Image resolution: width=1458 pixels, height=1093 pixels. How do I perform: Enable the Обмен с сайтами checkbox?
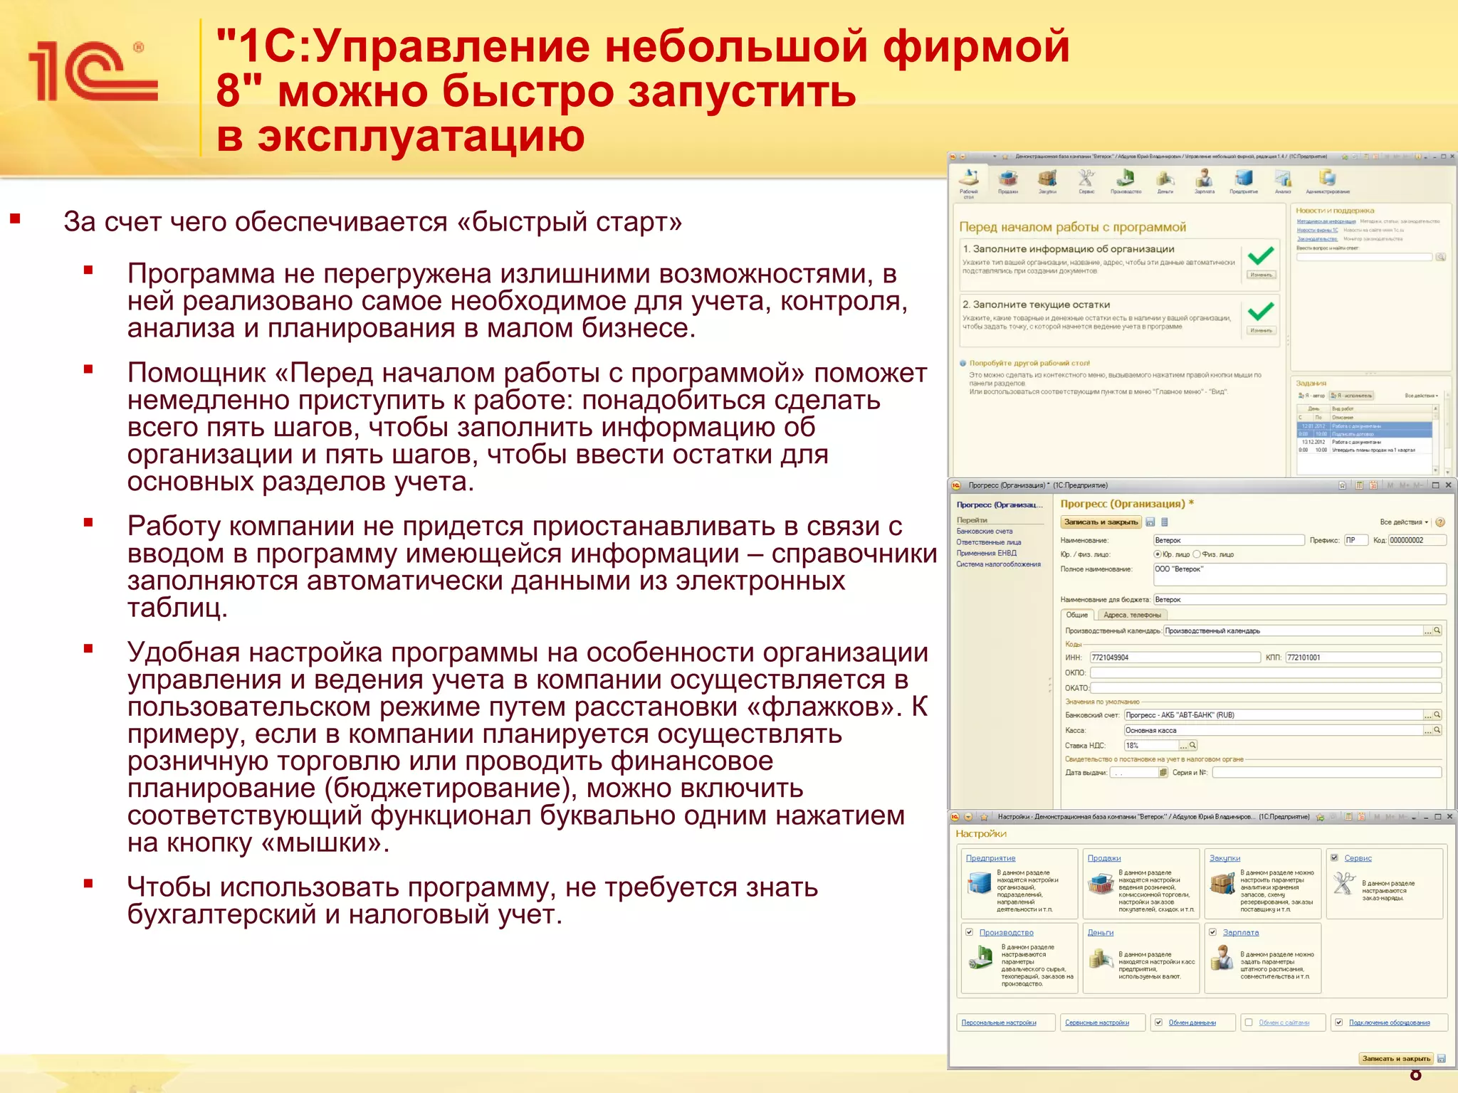point(1248,1023)
